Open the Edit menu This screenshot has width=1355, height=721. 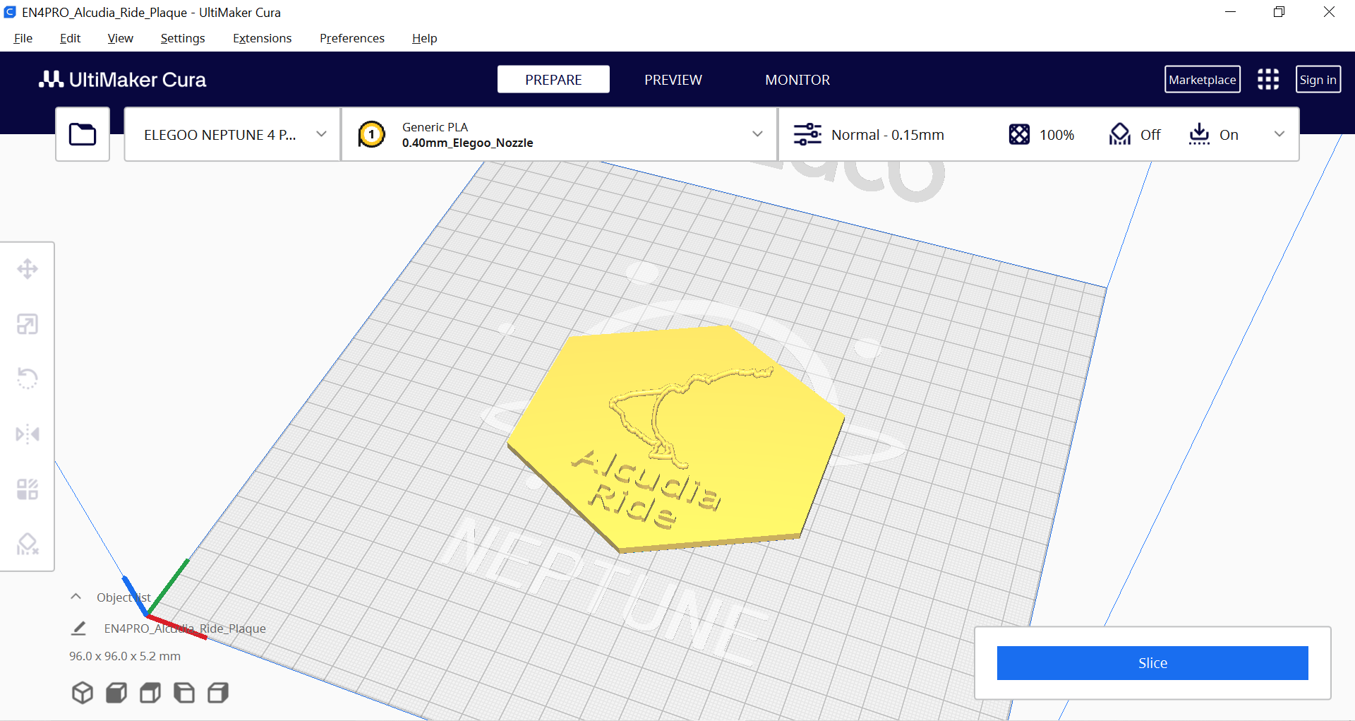(x=70, y=38)
